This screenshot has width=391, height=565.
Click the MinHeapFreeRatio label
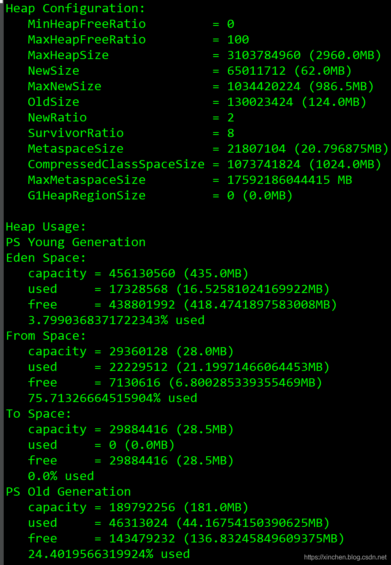click(x=87, y=24)
